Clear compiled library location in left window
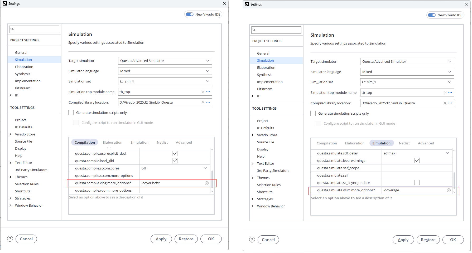Screen dimensions: 472x253 (203, 102)
